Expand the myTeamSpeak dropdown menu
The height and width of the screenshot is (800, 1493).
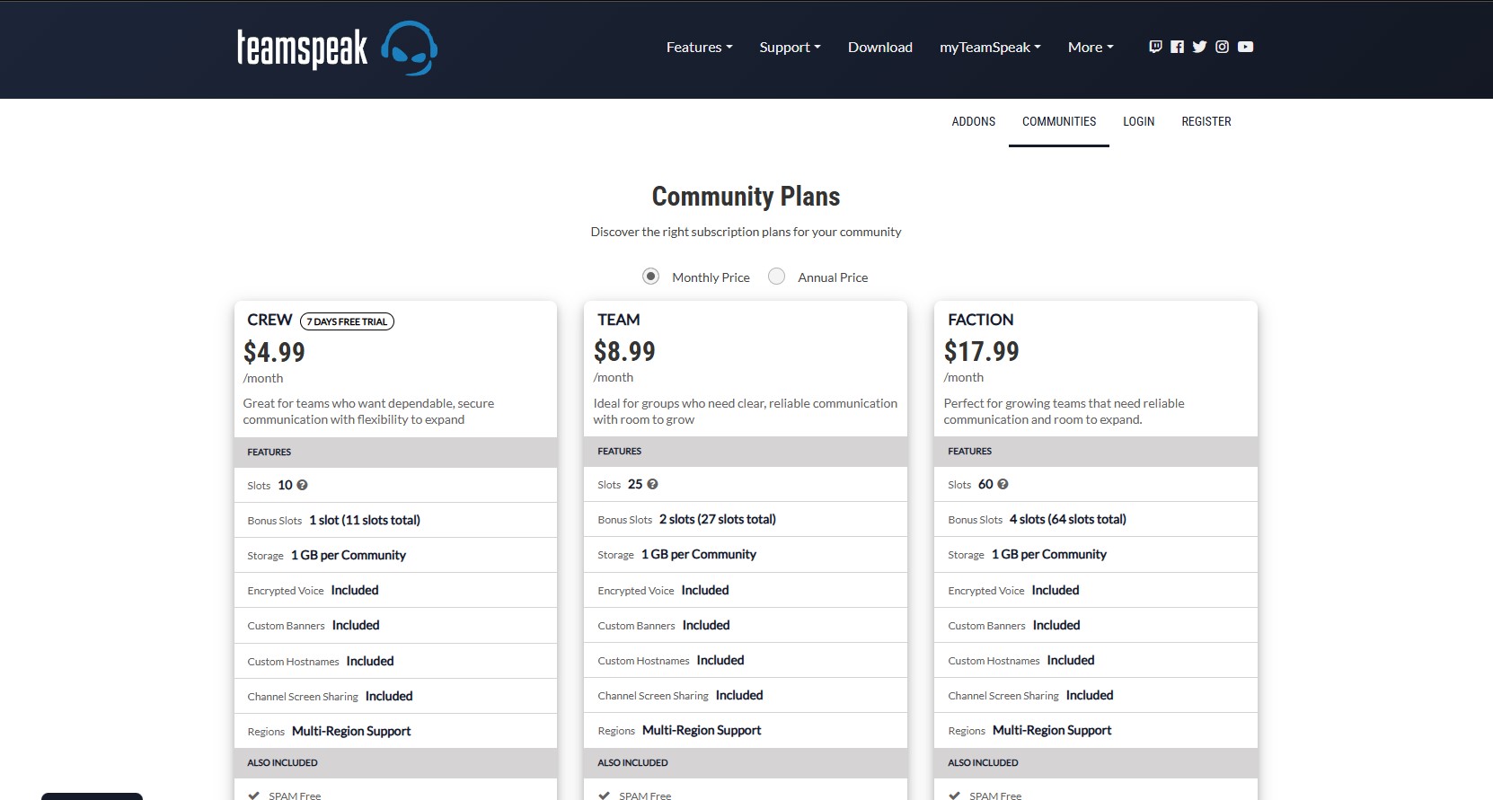click(x=990, y=47)
